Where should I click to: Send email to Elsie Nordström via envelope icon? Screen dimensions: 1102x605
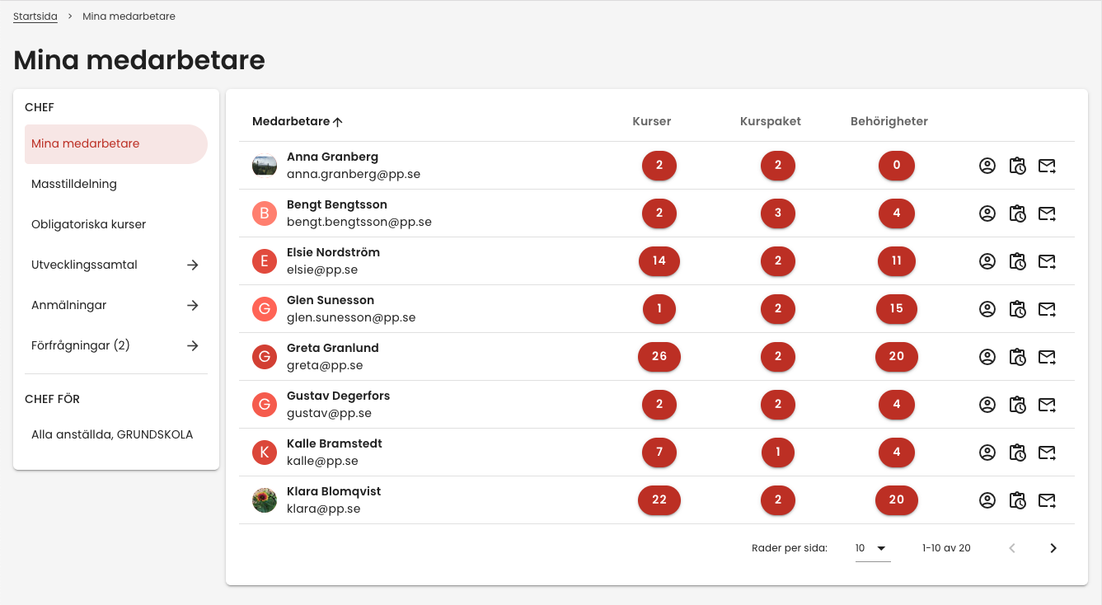[x=1047, y=261]
